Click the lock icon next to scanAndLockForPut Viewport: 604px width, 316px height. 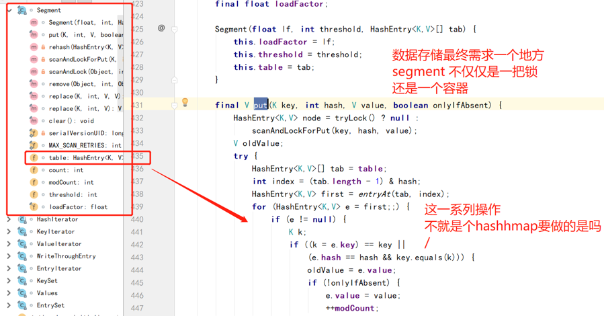click(43, 60)
